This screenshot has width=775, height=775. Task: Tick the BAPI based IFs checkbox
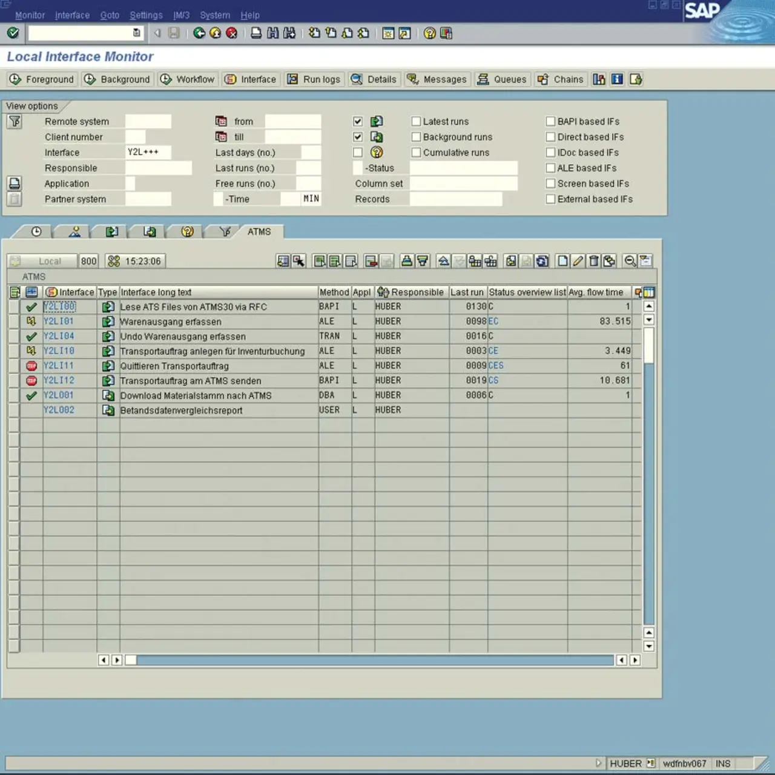click(550, 122)
